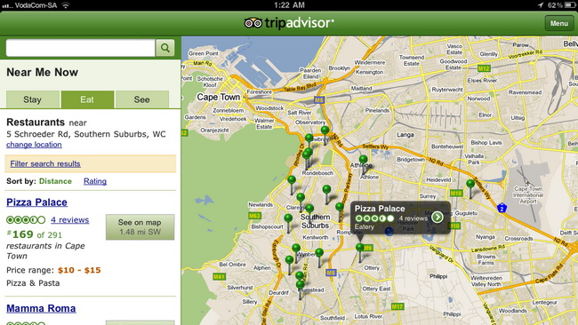Click the blue current-location dot on map
The width and height of the screenshot is (578, 325).
click(389, 231)
